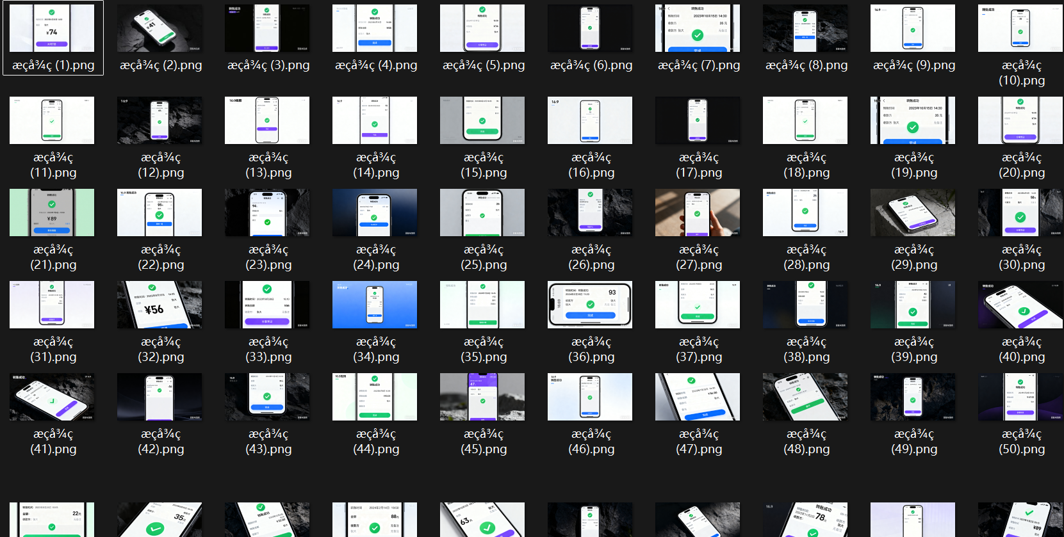This screenshot has width=1064, height=537.
Task: Select the hand-holding-phone thumbnail (27).png
Action: [x=698, y=212]
